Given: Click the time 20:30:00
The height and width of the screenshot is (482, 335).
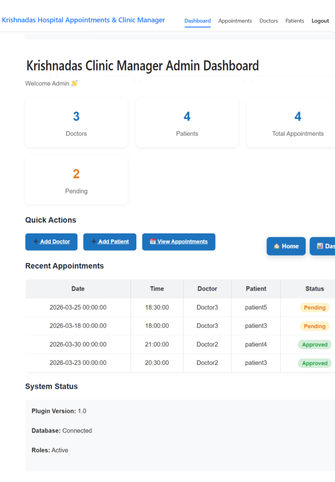Looking at the screenshot, I should [157, 363].
